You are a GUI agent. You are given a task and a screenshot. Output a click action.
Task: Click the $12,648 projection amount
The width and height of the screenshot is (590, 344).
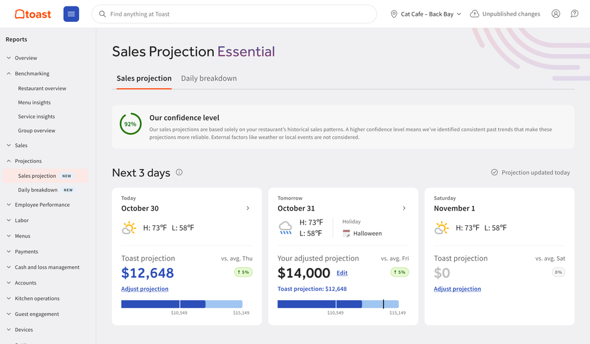coord(148,273)
